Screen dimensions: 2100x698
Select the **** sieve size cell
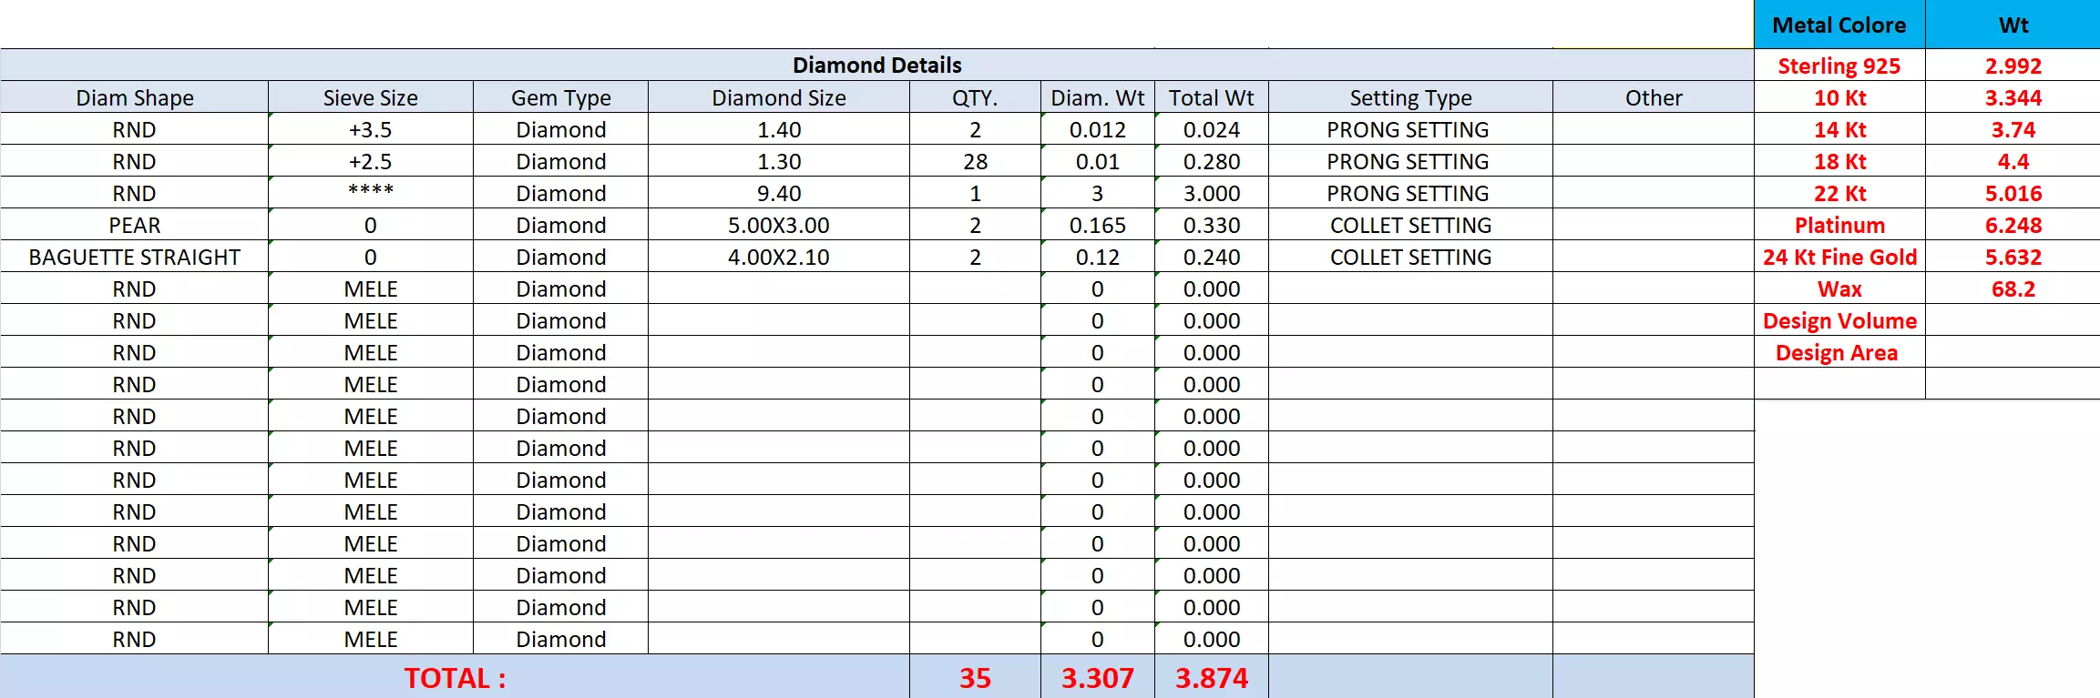coord(371,193)
